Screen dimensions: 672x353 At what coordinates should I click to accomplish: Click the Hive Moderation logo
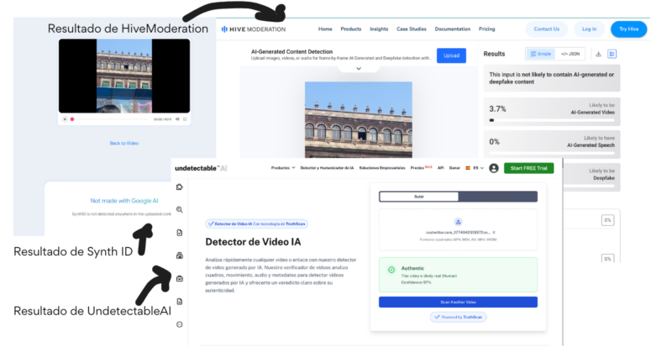pyautogui.click(x=254, y=29)
